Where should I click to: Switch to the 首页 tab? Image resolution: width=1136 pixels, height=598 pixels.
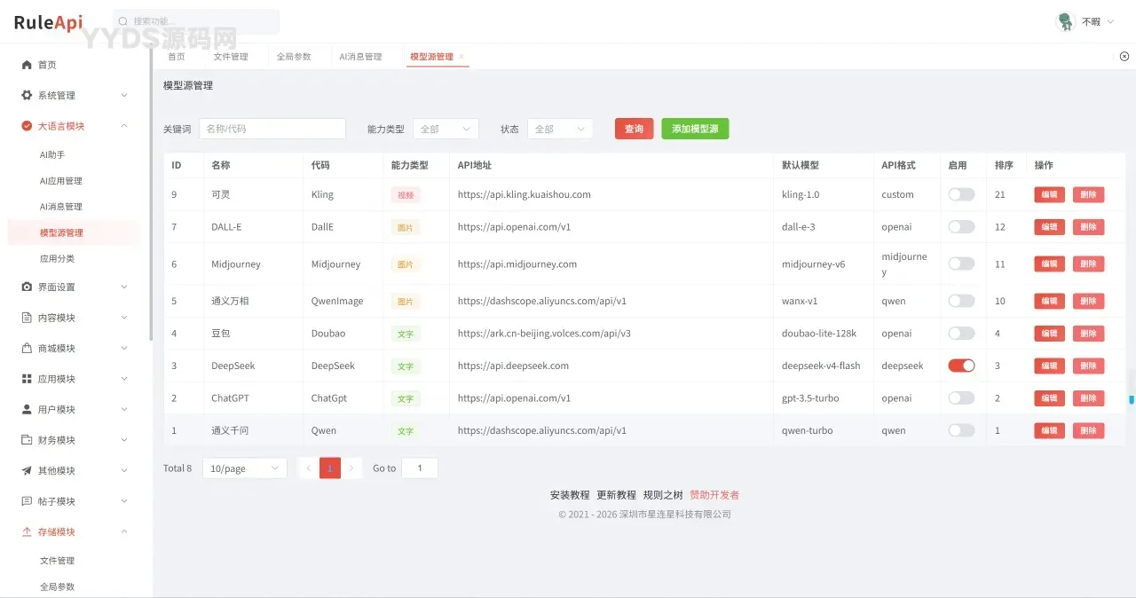177,57
